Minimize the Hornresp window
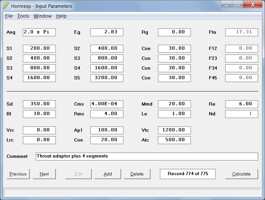265x200 pixels. click(x=226, y=5)
